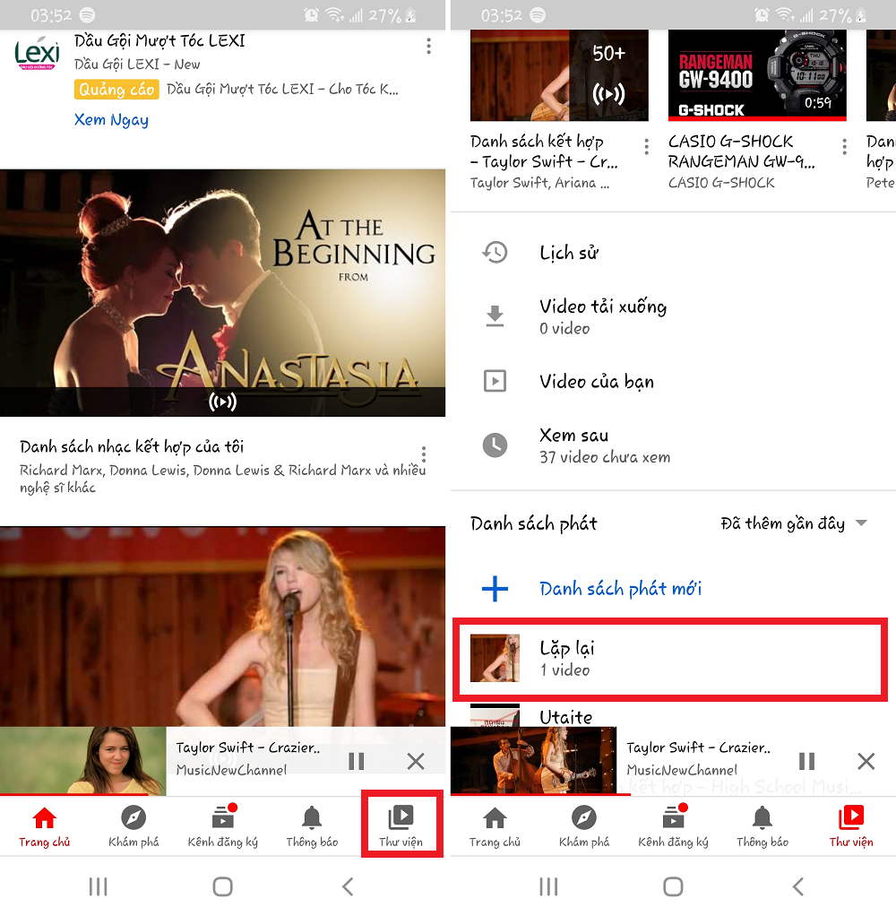Open CASIO Rangeman GW-9400 video thumbnail
896x916 pixels.
757,75
